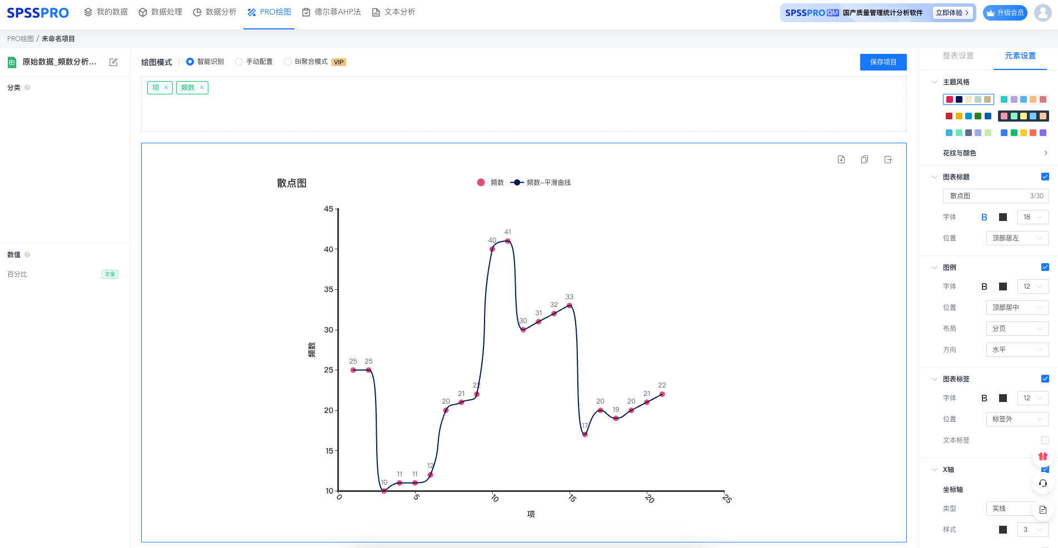Click the edit dataset name icon
This screenshot has height=548, width=1058.
pos(113,62)
